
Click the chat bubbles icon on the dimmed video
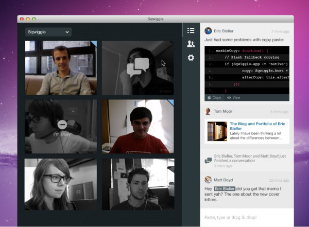[x=138, y=67]
